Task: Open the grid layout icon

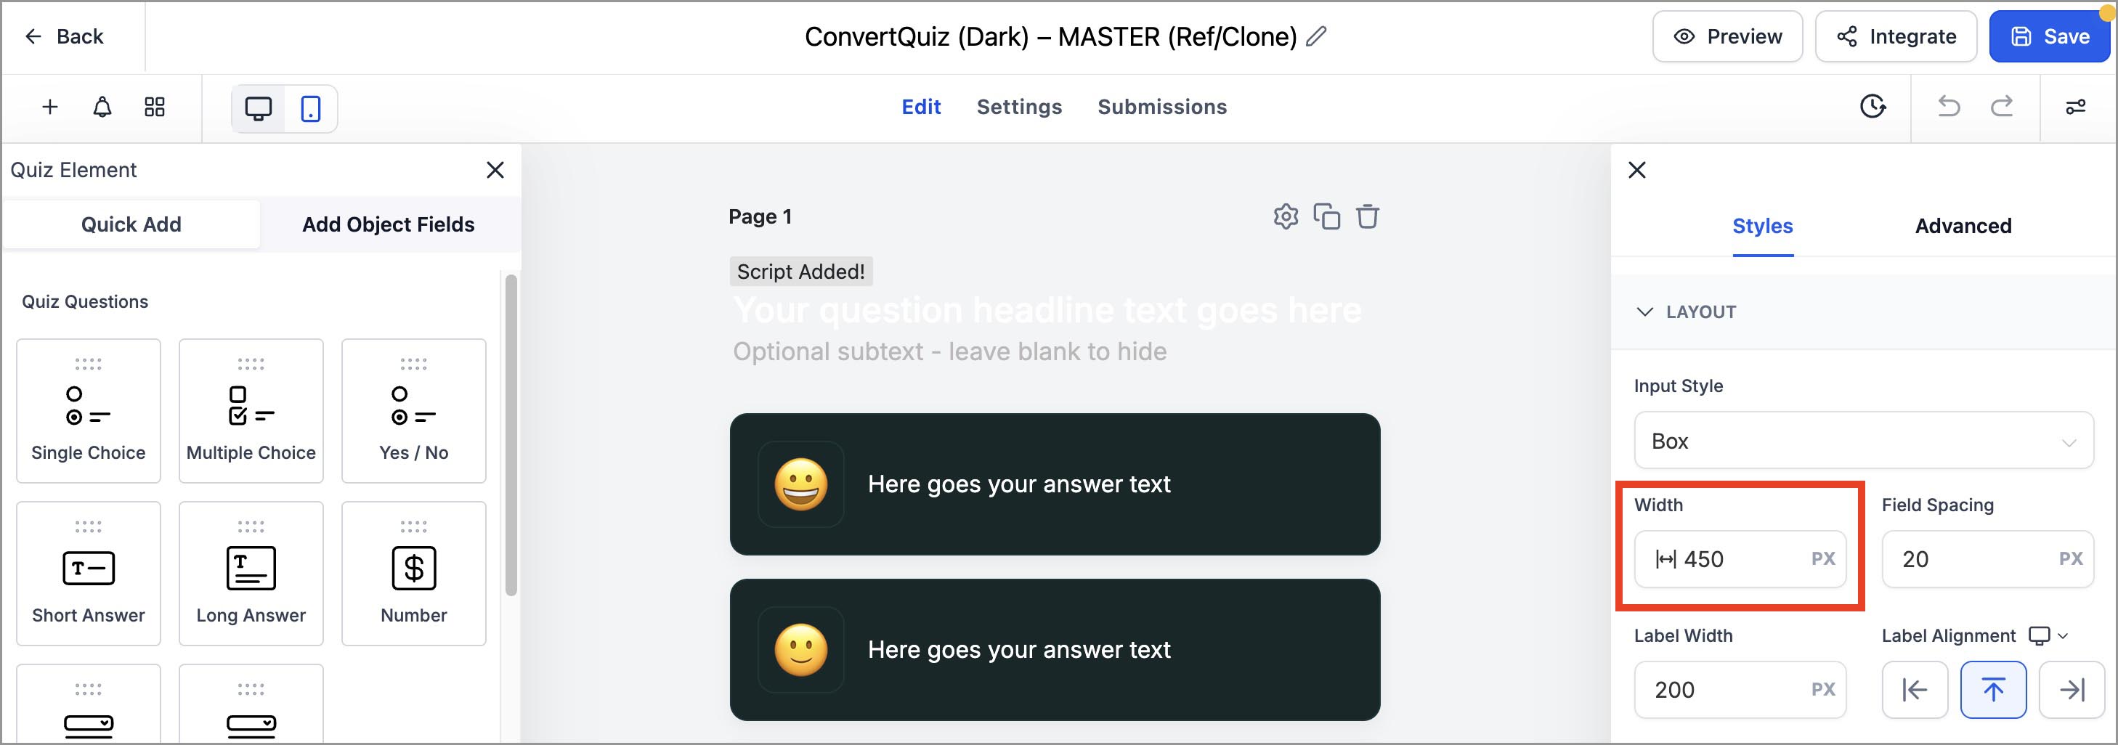Action: [155, 107]
